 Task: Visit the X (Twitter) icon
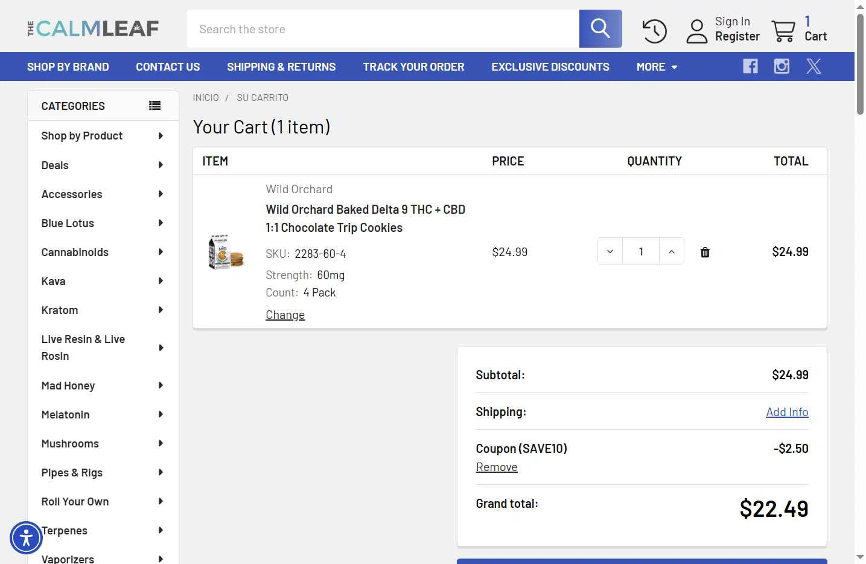pos(813,66)
